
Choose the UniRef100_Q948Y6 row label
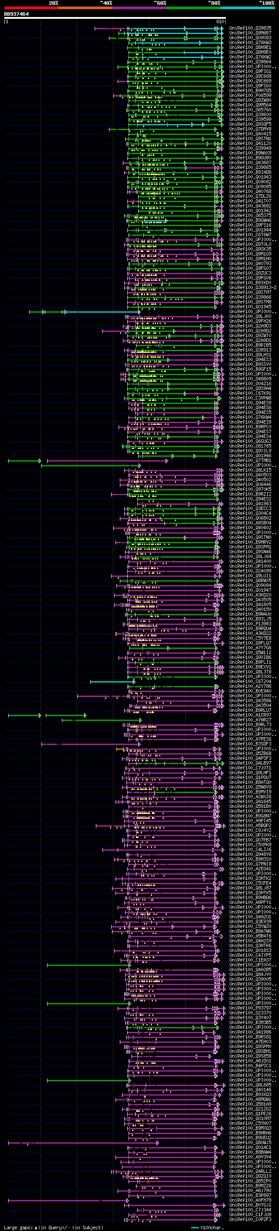[250, 855]
